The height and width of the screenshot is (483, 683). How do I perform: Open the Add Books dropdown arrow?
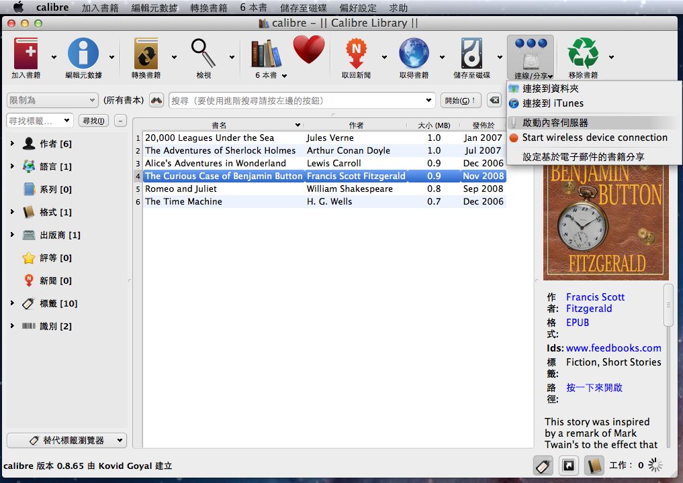click(54, 57)
